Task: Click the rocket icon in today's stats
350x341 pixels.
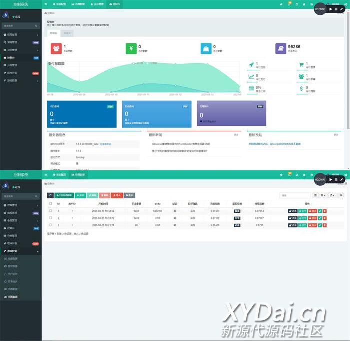Action: (x=251, y=65)
